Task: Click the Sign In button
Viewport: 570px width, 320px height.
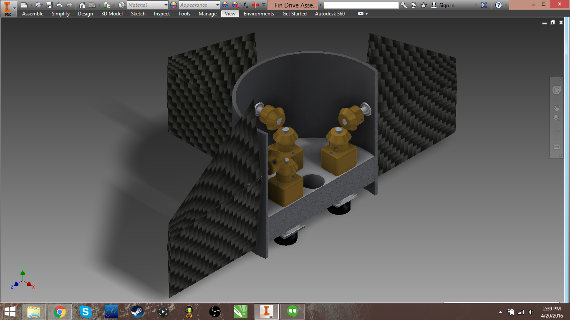Action: [443, 5]
